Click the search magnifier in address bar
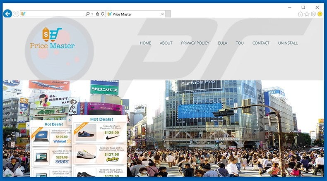 pyautogui.click(x=88, y=14)
